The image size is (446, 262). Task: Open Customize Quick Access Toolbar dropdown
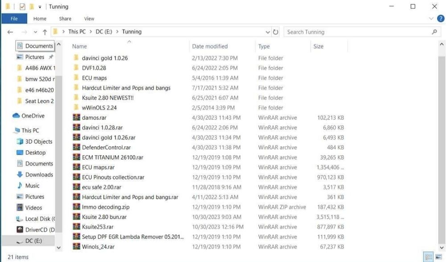40,7
